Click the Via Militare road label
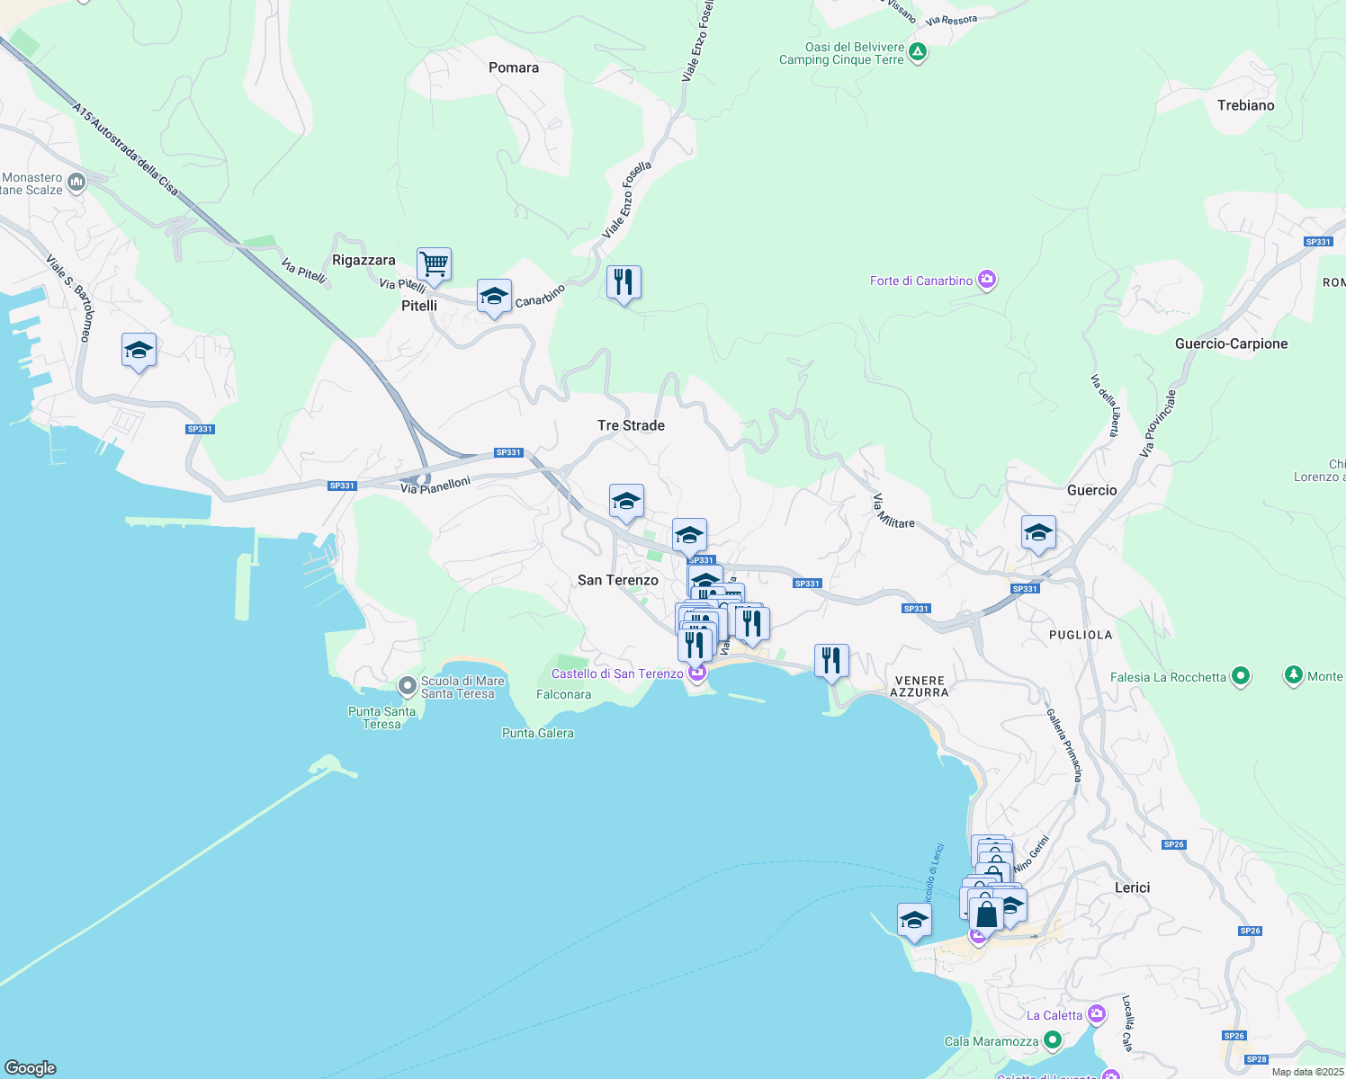1346x1079 pixels. [x=893, y=511]
